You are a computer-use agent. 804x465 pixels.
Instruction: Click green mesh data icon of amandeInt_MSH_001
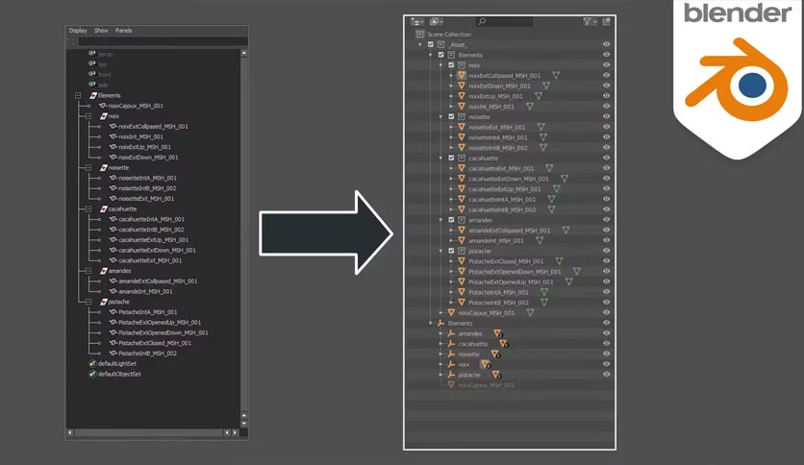click(540, 240)
